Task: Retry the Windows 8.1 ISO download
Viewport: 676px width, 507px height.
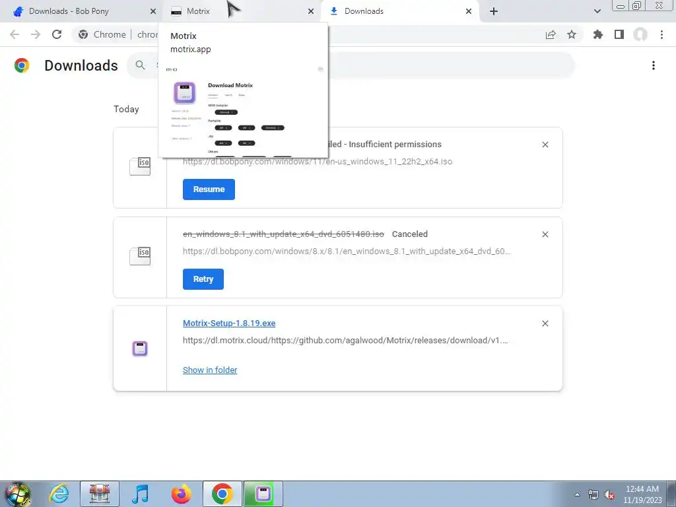Action: [x=203, y=279]
